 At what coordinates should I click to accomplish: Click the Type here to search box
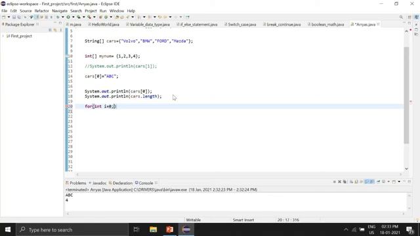(72, 229)
